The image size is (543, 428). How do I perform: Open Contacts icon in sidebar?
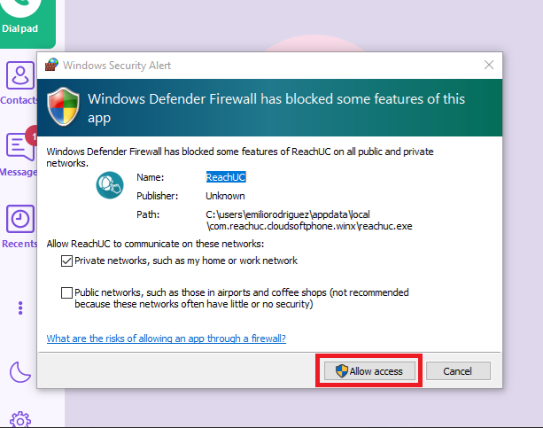click(20, 75)
